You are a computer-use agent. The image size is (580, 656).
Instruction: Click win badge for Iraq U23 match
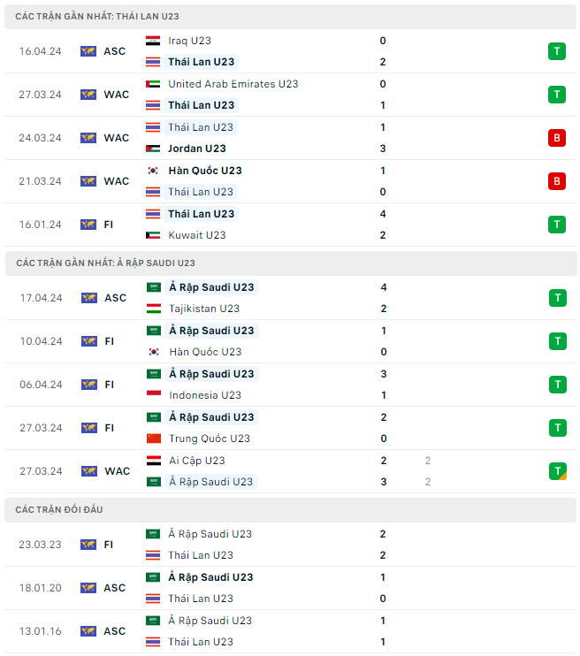pos(556,51)
